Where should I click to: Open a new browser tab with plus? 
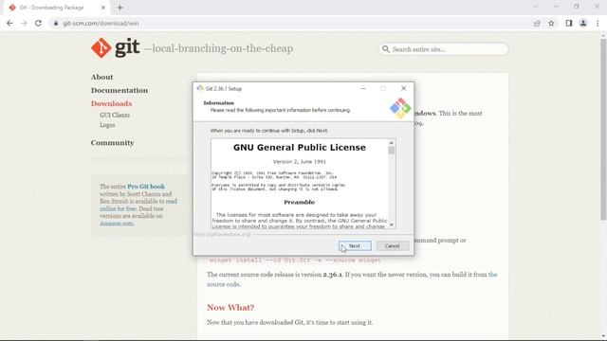click(x=120, y=8)
